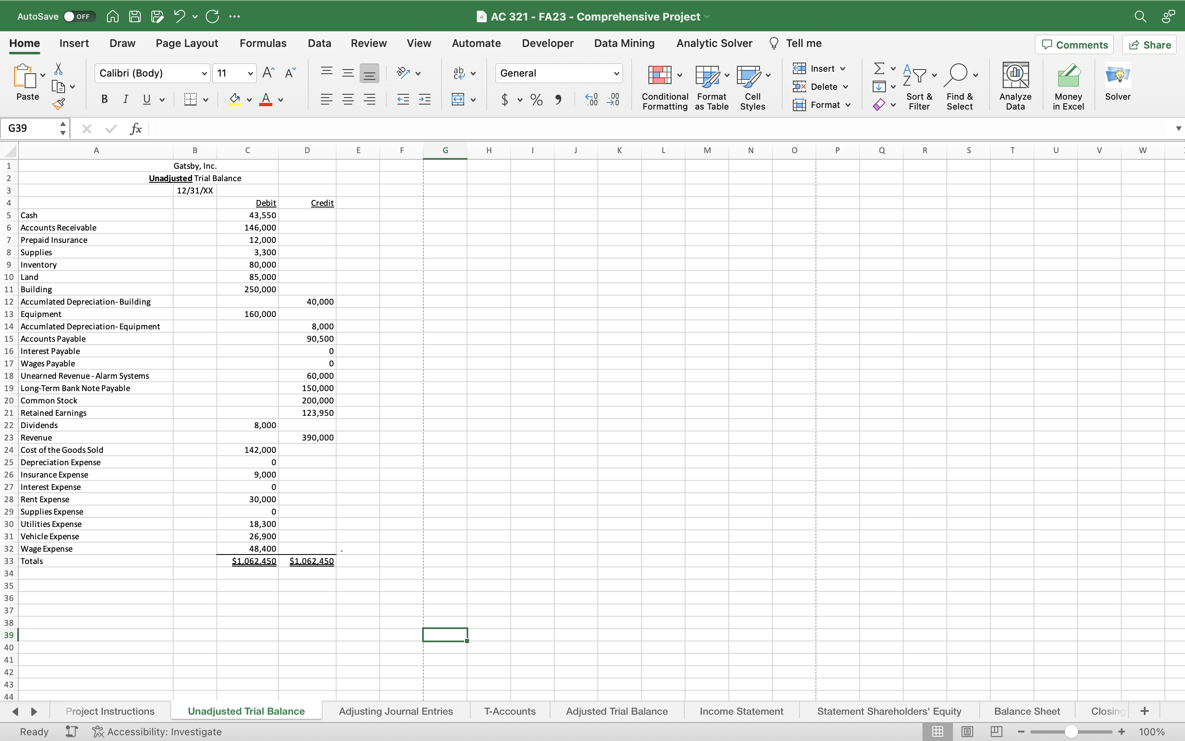The width and height of the screenshot is (1185, 741).
Task: Open Cell Styles gallery
Action: (752, 87)
